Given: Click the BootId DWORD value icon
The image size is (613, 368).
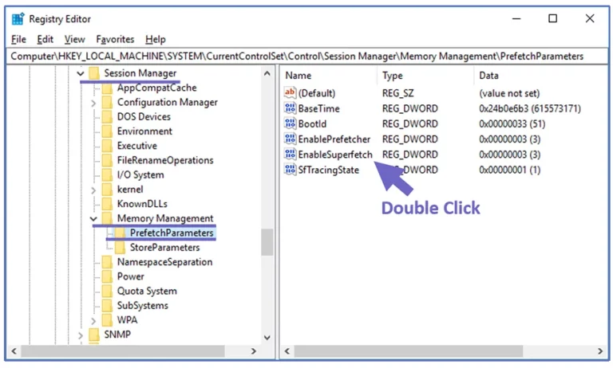Looking at the screenshot, I should pyautogui.click(x=290, y=123).
